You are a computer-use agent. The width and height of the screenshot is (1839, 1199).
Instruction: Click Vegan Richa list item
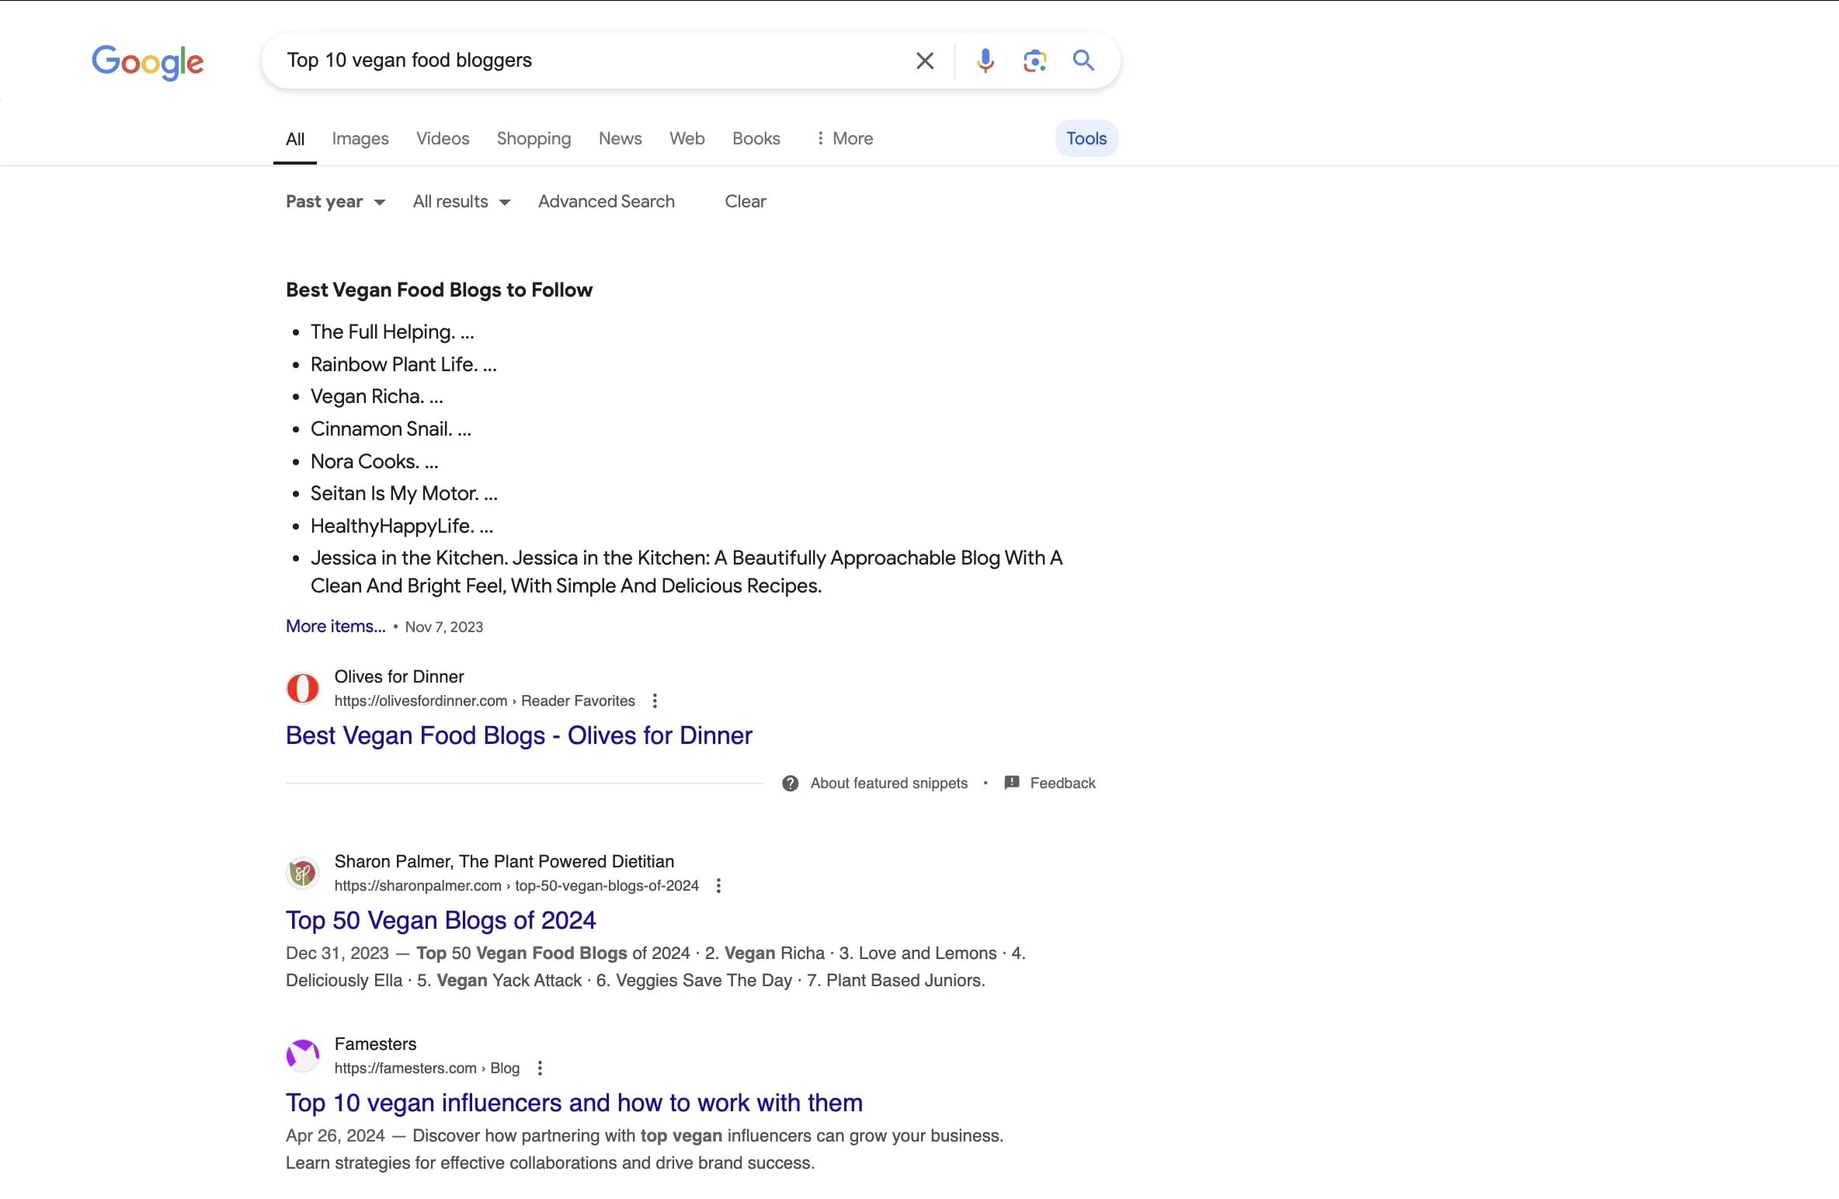[377, 397]
